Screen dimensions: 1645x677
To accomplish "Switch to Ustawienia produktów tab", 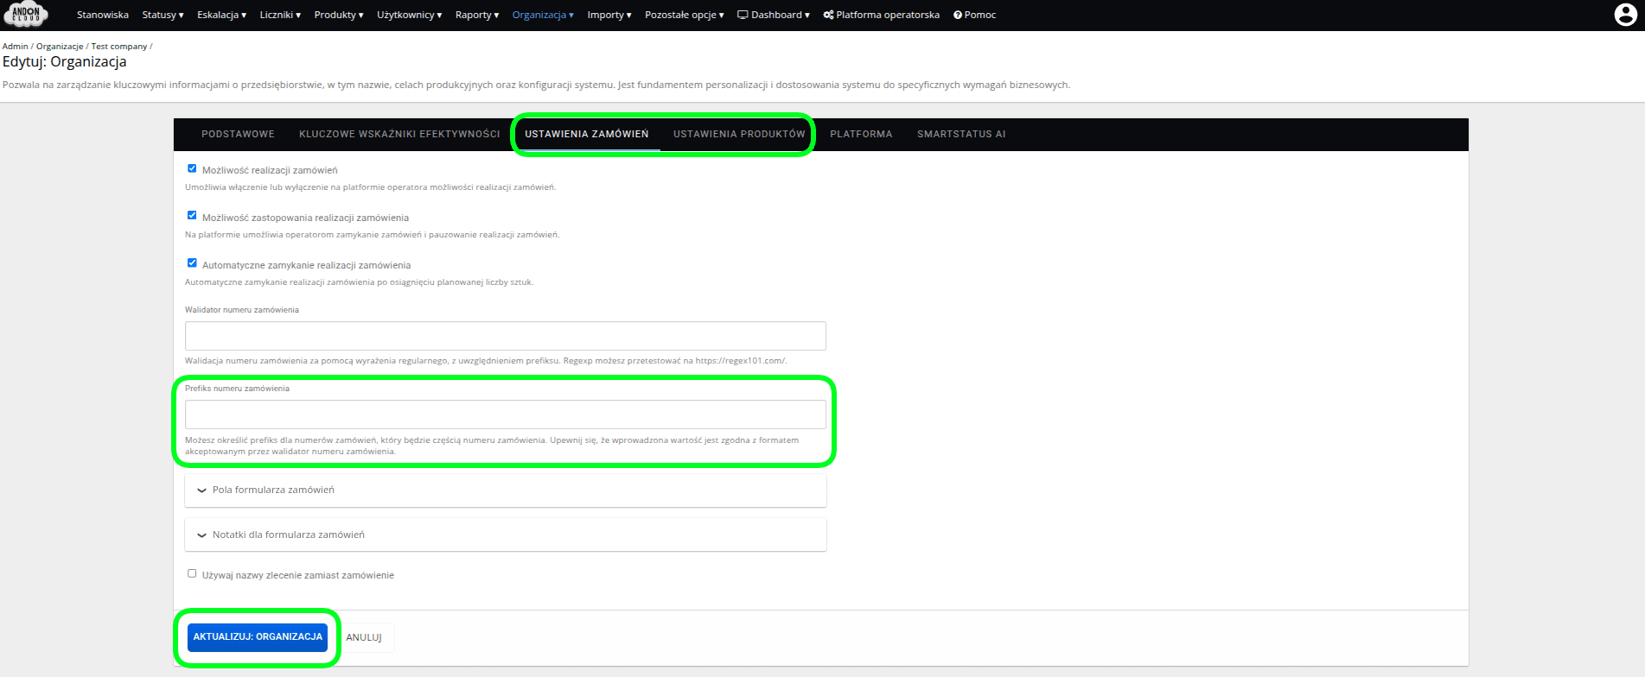I will pos(738,134).
